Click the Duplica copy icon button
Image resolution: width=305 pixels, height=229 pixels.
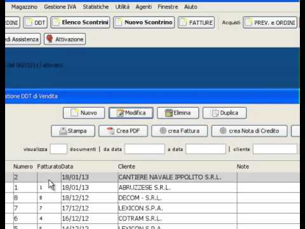224,113
